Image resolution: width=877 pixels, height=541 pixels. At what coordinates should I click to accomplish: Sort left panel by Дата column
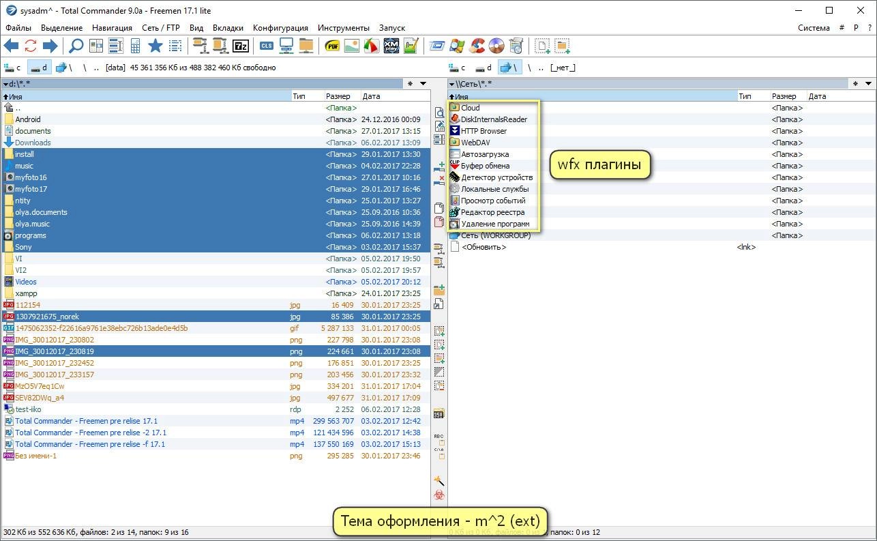point(396,96)
